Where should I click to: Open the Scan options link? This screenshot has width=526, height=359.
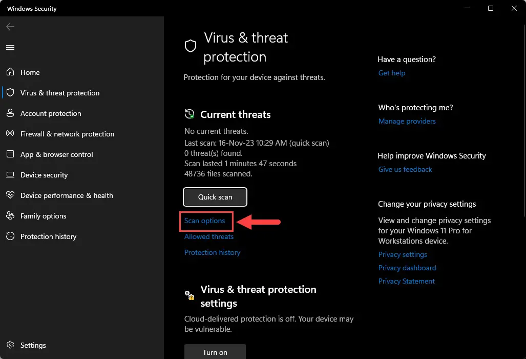click(205, 221)
